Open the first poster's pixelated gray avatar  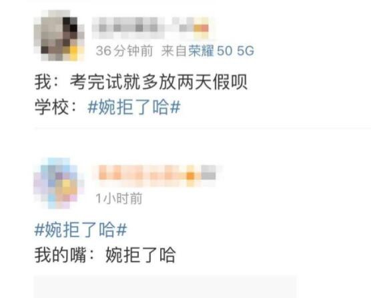[x=59, y=35]
